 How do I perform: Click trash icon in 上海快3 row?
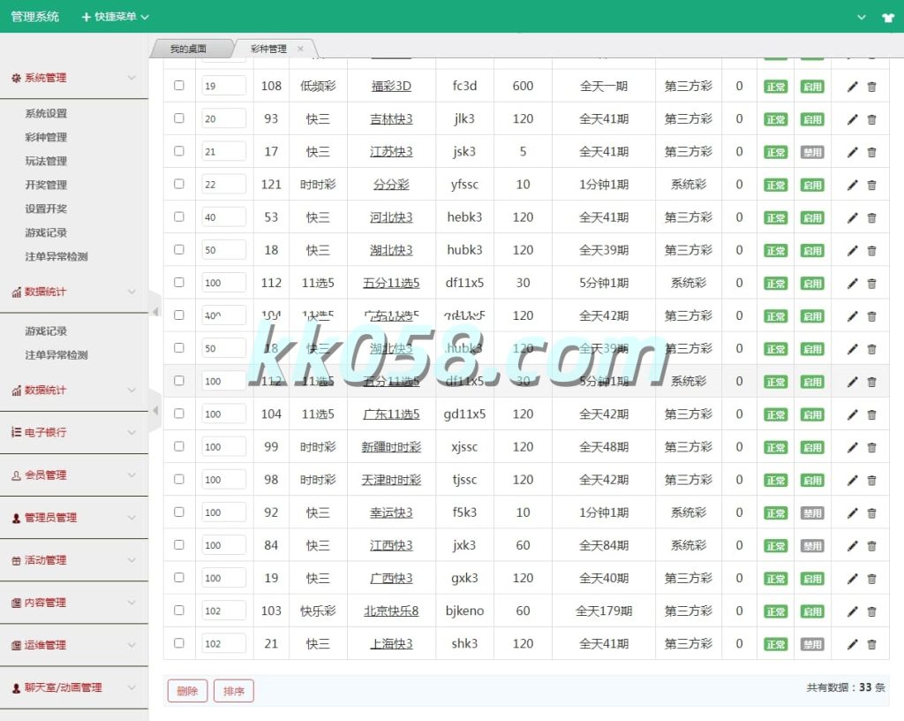[x=872, y=644]
